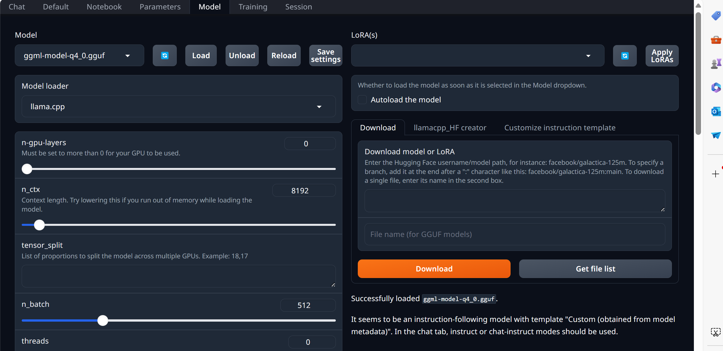Enable Autoload the model checkbox
The image size is (723, 351).
(x=362, y=100)
